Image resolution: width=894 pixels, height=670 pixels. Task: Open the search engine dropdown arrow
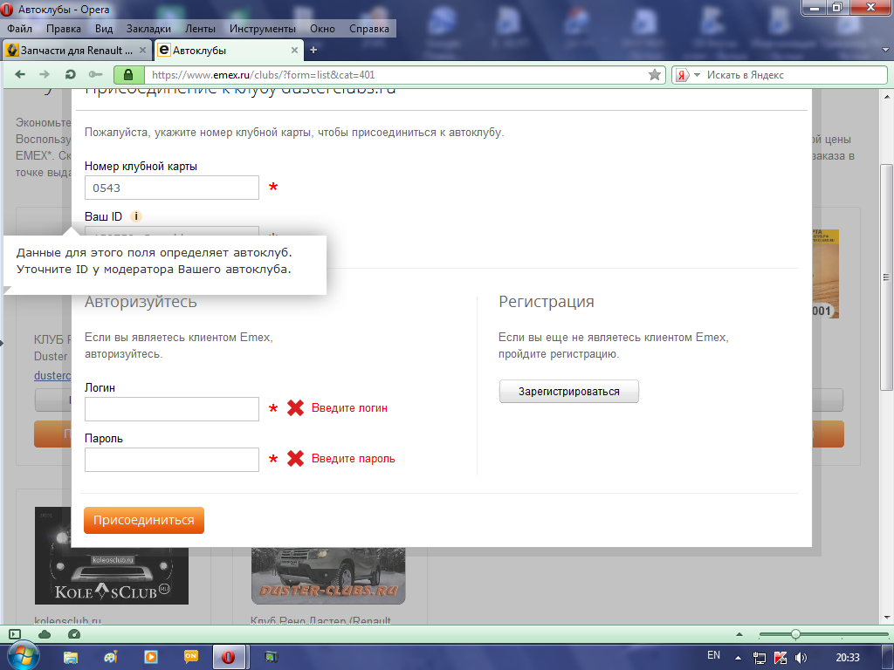click(x=697, y=75)
